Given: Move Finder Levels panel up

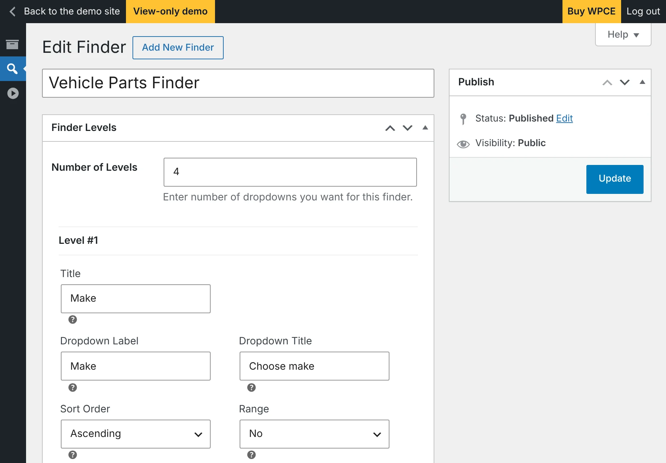Looking at the screenshot, I should pyautogui.click(x=390, y=128).
